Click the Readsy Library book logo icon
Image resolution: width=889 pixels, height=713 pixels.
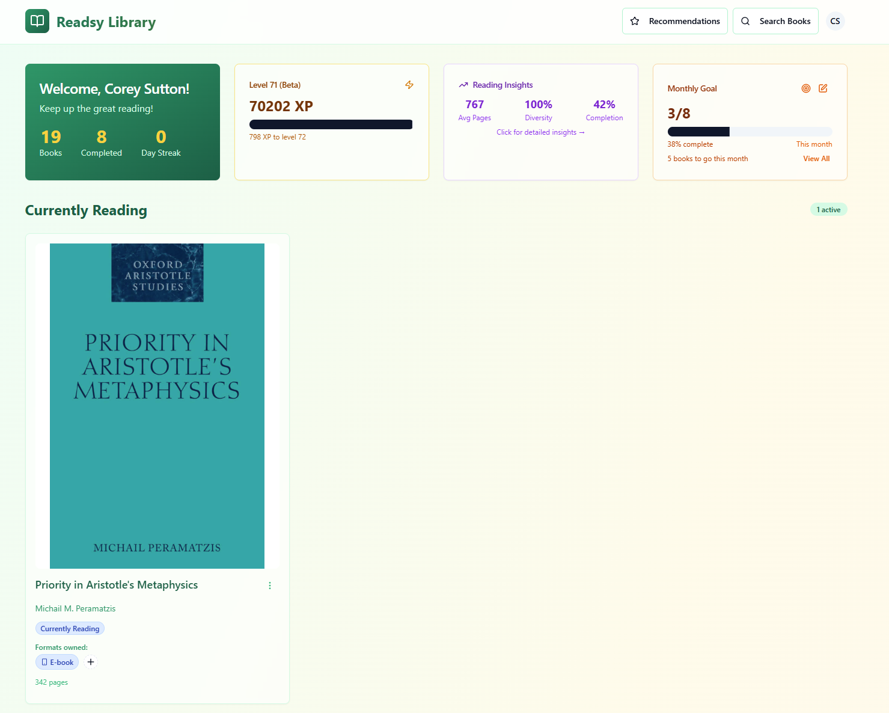[37, 21]
